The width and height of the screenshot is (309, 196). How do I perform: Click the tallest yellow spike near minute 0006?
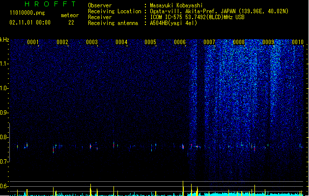click(x=183, y=188)
